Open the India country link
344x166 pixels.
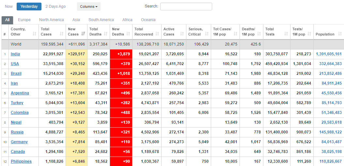pos(15,54)
